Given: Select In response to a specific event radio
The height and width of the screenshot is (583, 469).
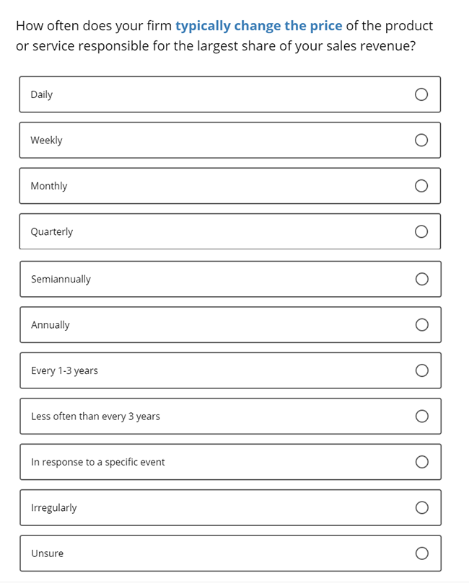Looking at the screenshot, I should coord(421,462).
